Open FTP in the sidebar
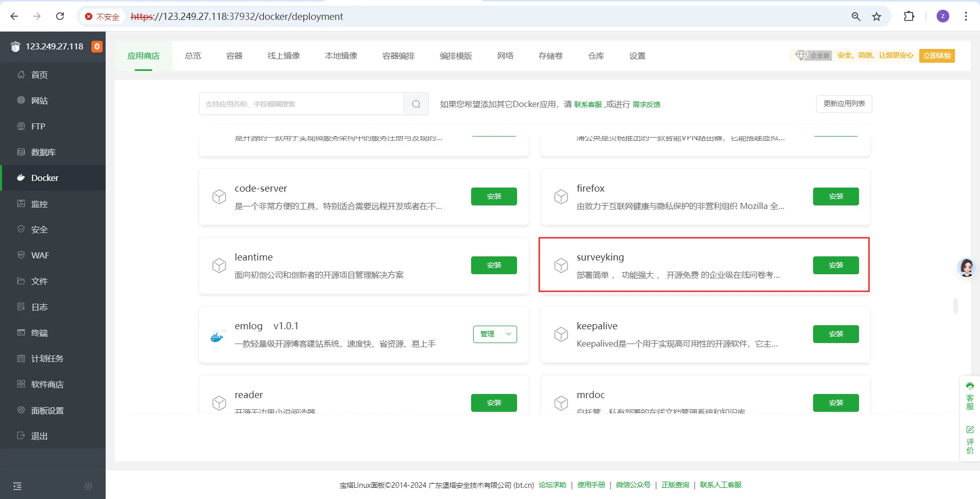Viewport: 980px width, 499px height. click(x=53, y=126)
